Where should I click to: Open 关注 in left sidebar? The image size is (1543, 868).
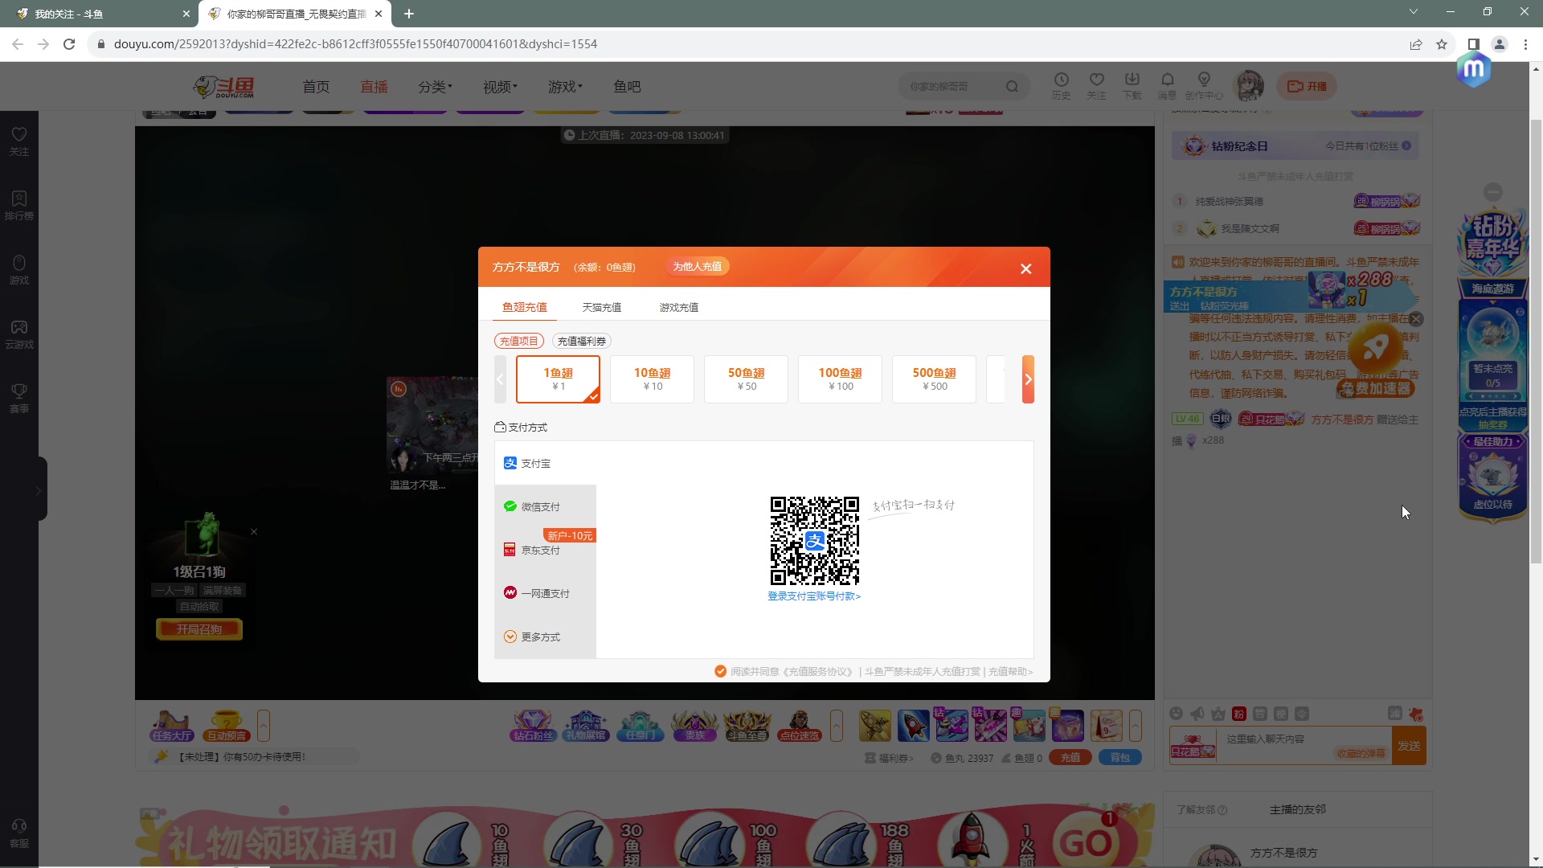tap(19, 141)
